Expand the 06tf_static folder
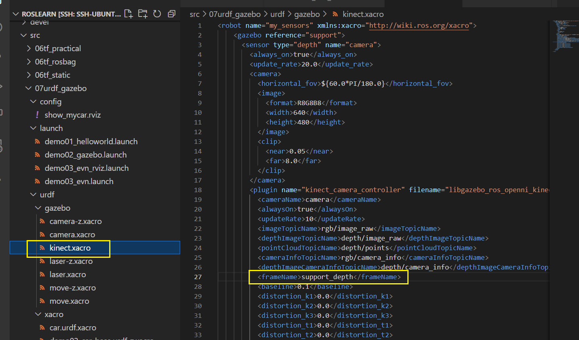 pyautogui.click(x=29, y=75)
